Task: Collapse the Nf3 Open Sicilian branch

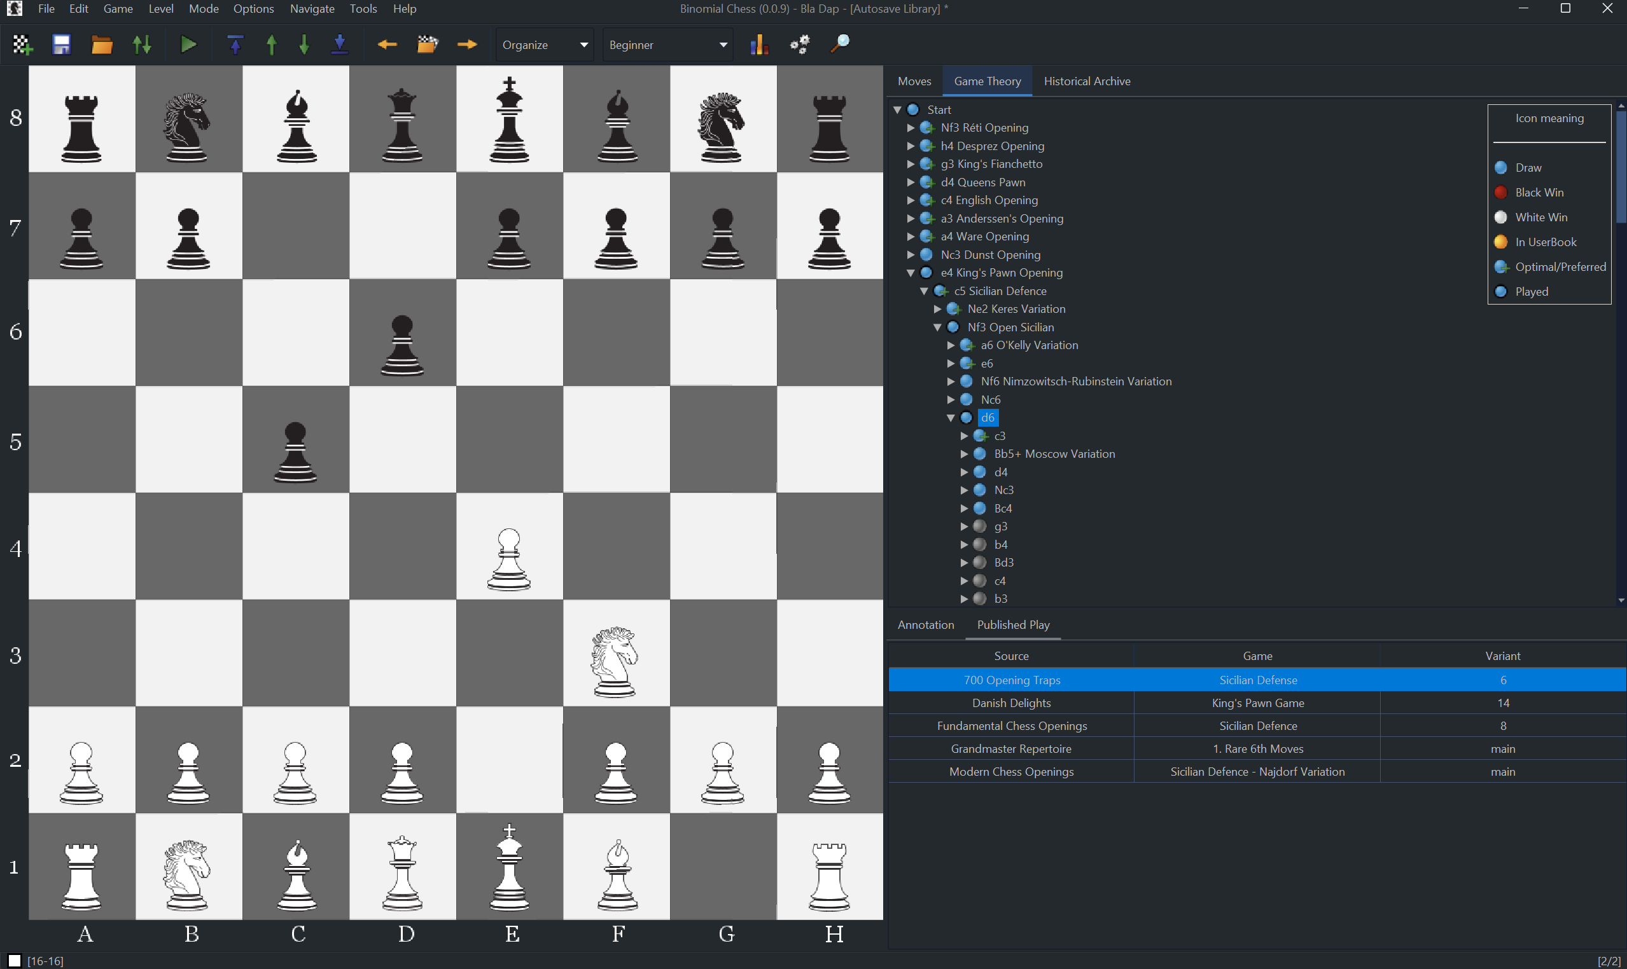Action: 938,327
